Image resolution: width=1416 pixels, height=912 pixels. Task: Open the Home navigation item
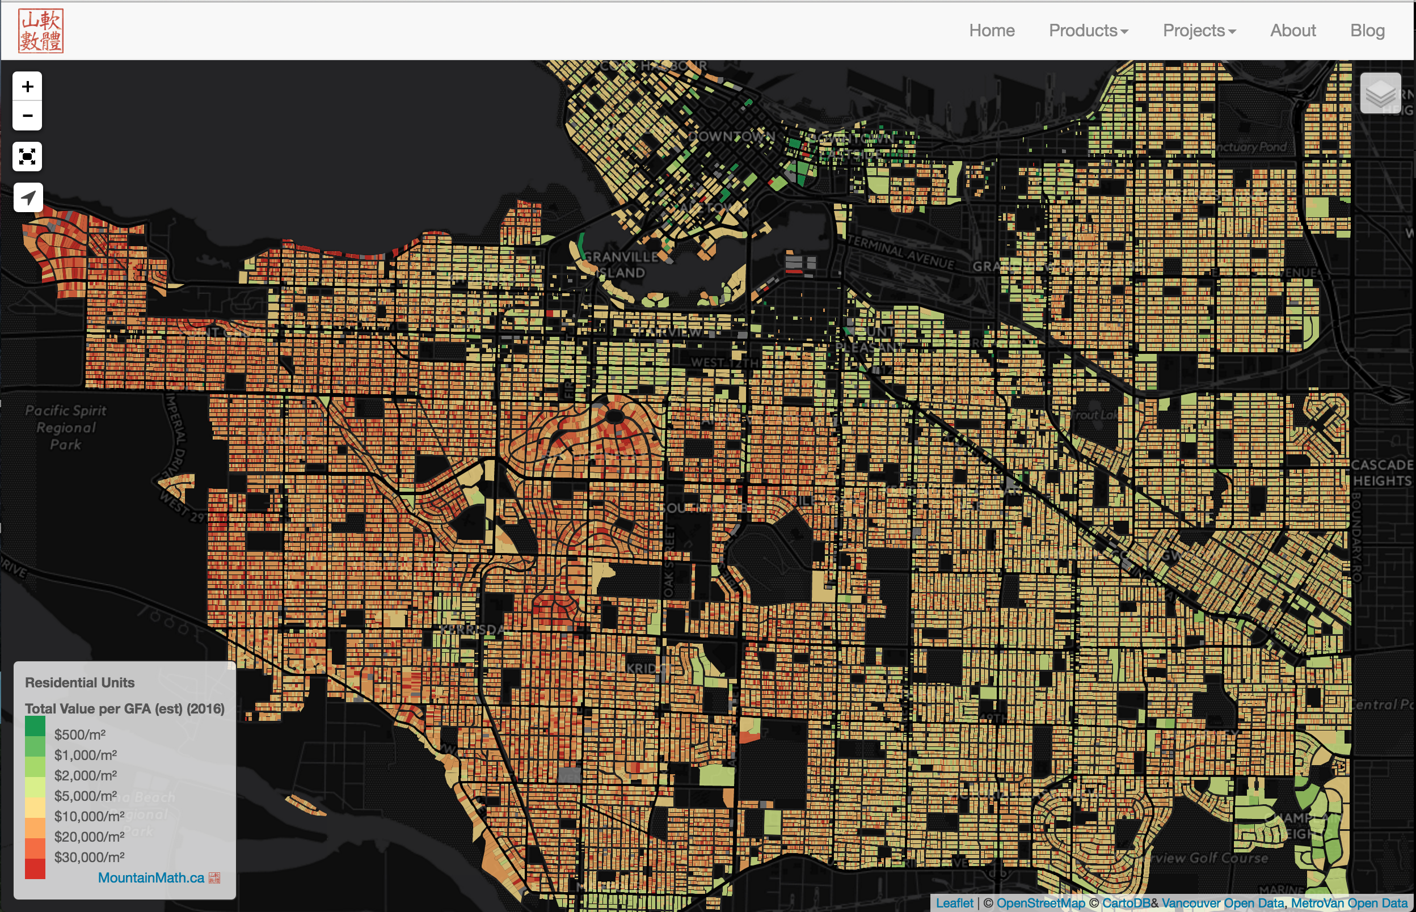(x=992, y=31)
